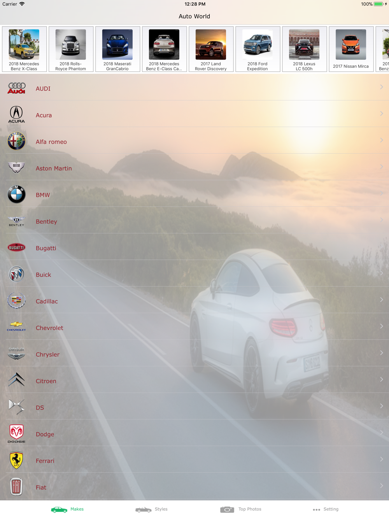Tap the green car Makes icon
The image size is (389, 519).
(59, 509)
